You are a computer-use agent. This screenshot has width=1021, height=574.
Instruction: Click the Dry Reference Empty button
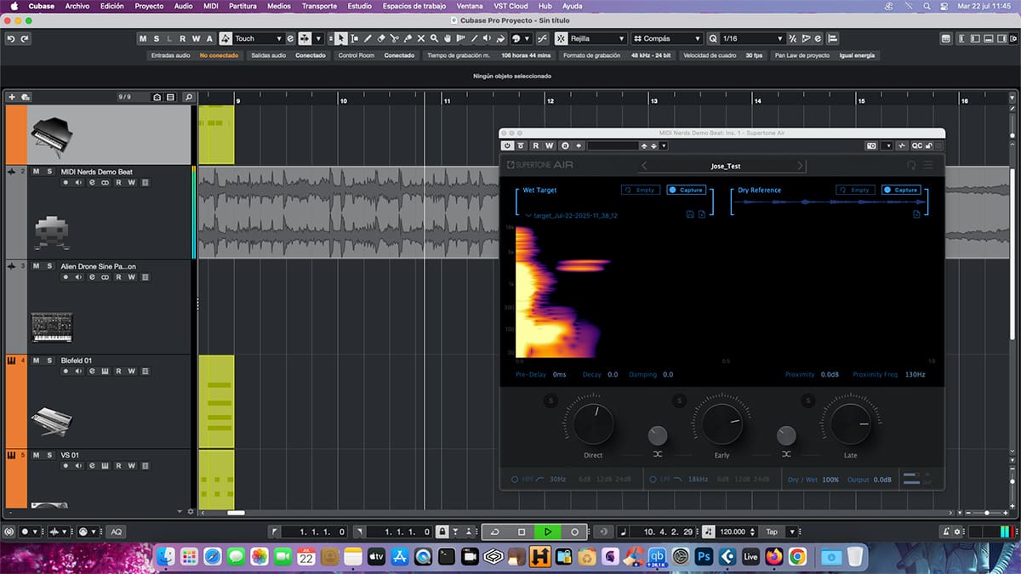tap(855, 190)
